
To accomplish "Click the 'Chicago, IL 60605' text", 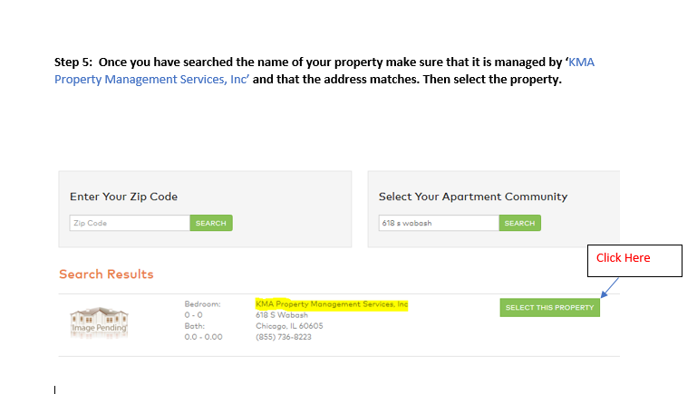I will point(289,326).
